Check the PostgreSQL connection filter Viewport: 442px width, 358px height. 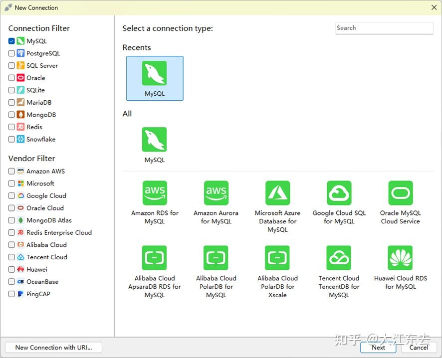(11, 53)
